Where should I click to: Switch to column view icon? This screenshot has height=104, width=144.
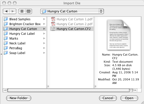28,11
